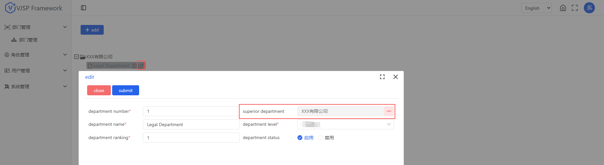
Task: Expand the 角色管理 sidebar menu
Action: point(35,55)
